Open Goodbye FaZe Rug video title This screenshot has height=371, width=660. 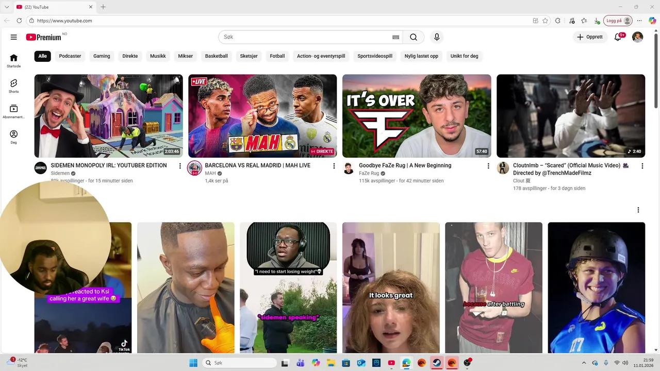pos(405,165)
